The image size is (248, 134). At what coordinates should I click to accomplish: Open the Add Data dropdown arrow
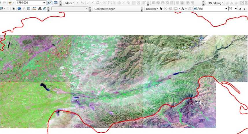click(13, 3)
